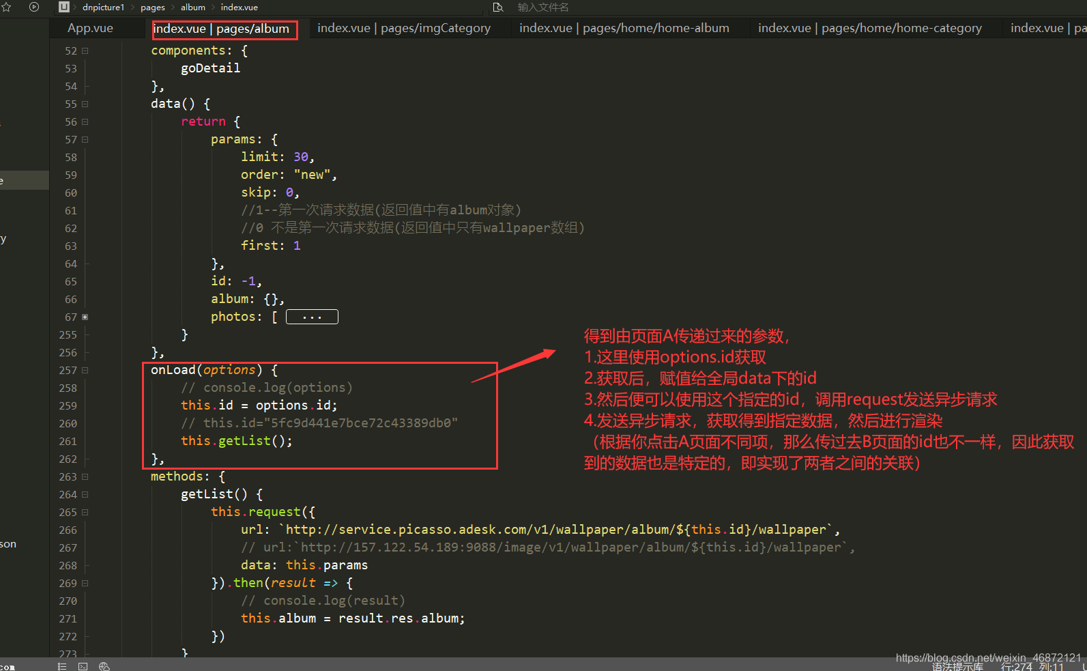Click 'this.getList();' on line 261

tap(237, 441)
